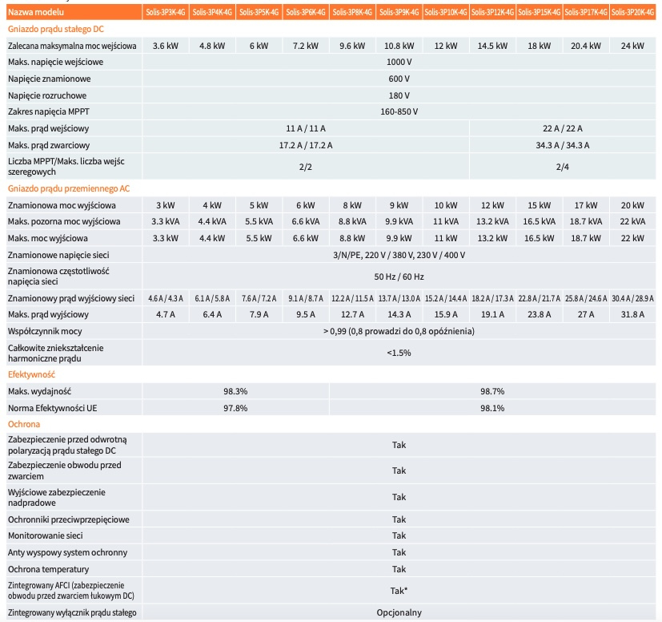Click the '30.4 A / 28.9 A' output current cell
Screen dimensions: 662x622
(x=632, y=298)
